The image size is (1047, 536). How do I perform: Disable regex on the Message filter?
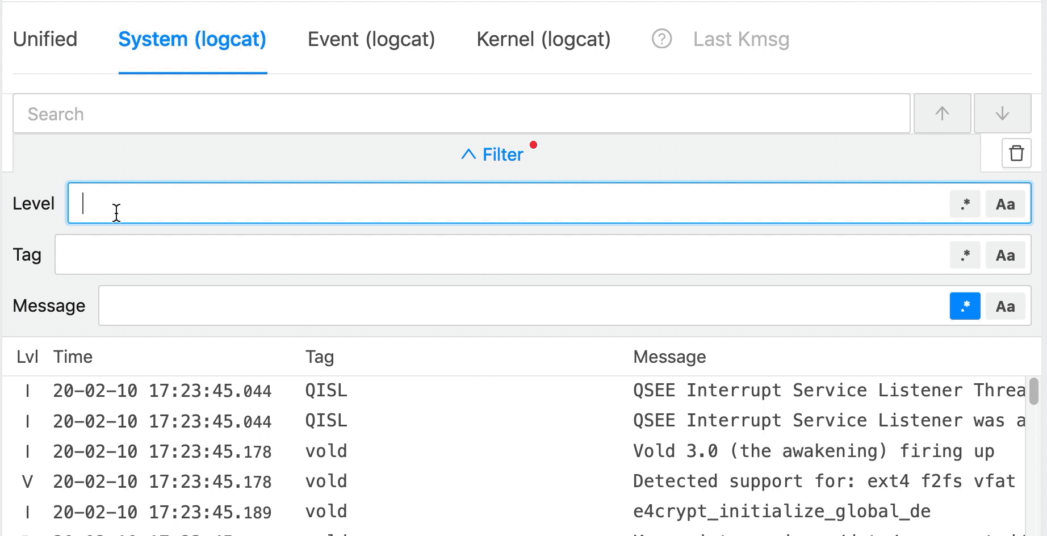tap(965, 306)
